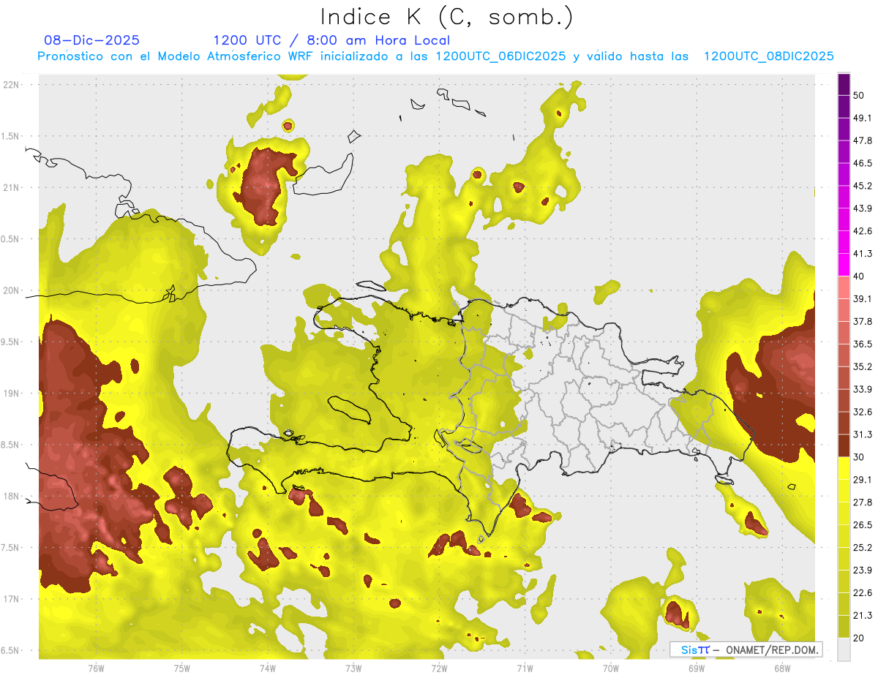Click the forecast date '08-Dic-2025'
This screenshot has height=678, width=878.
click(92, 40)
